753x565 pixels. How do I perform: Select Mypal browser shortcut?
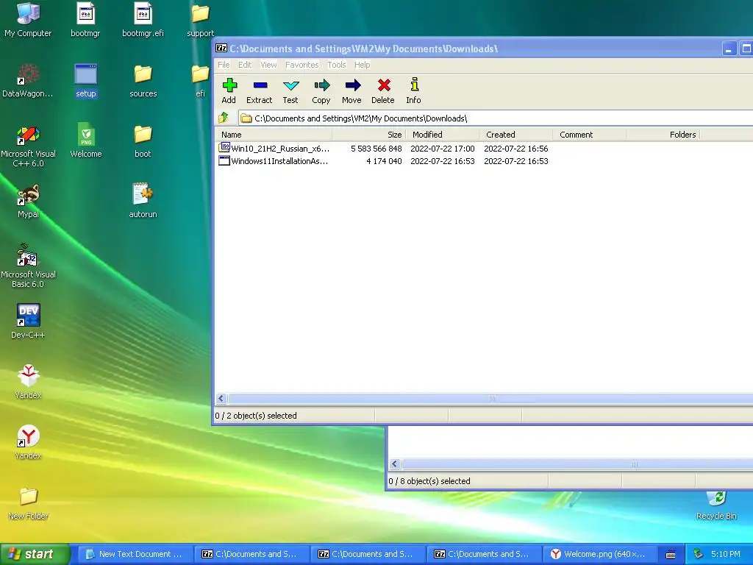coord(28,201)
